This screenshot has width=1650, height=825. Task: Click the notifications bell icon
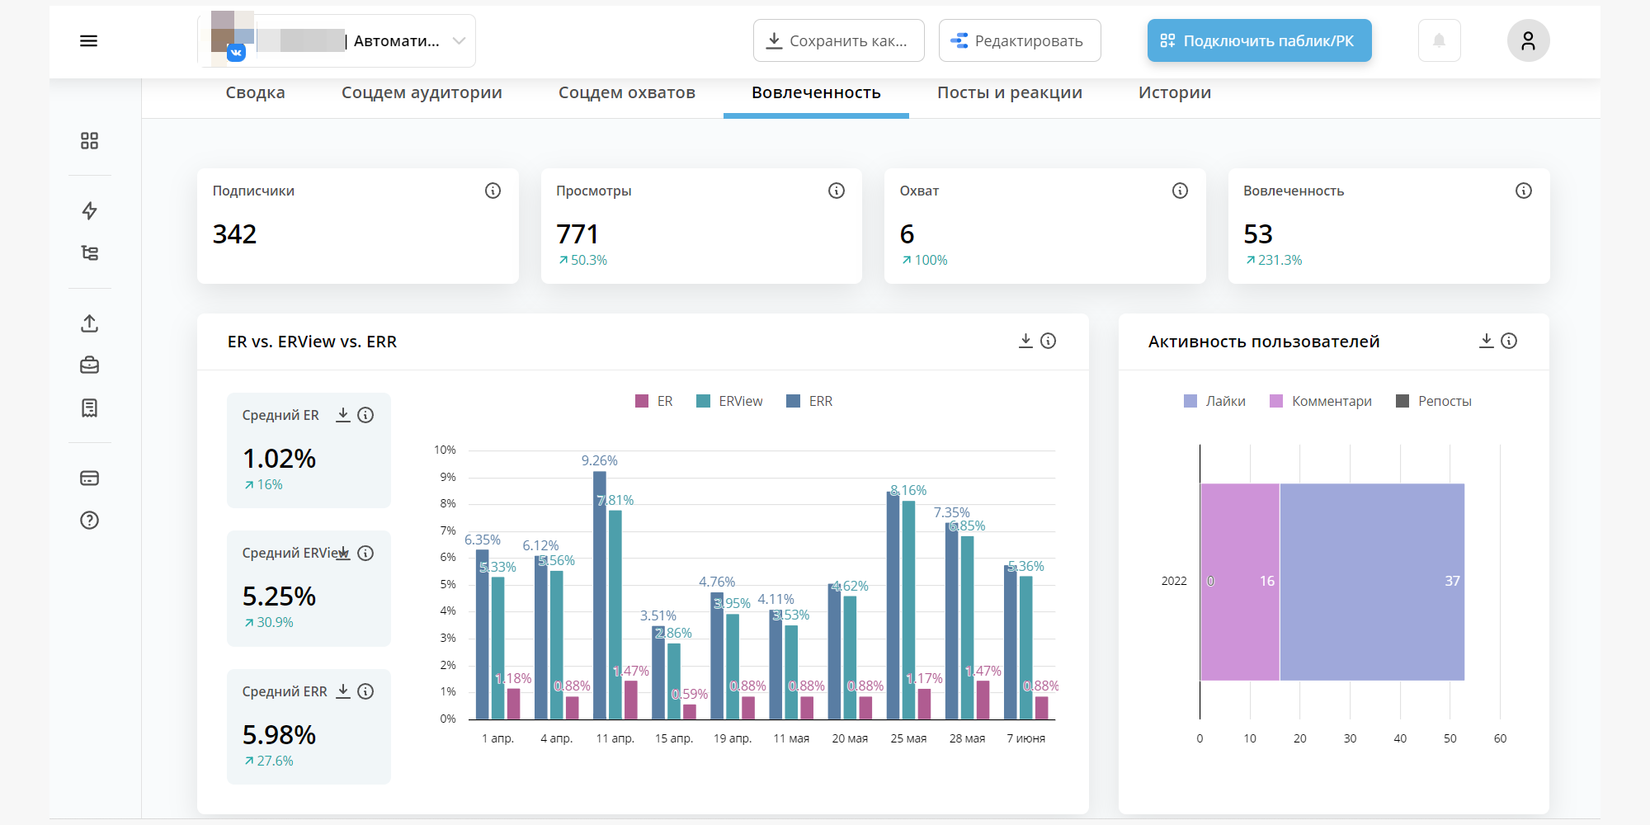[x=1439, y=40]
